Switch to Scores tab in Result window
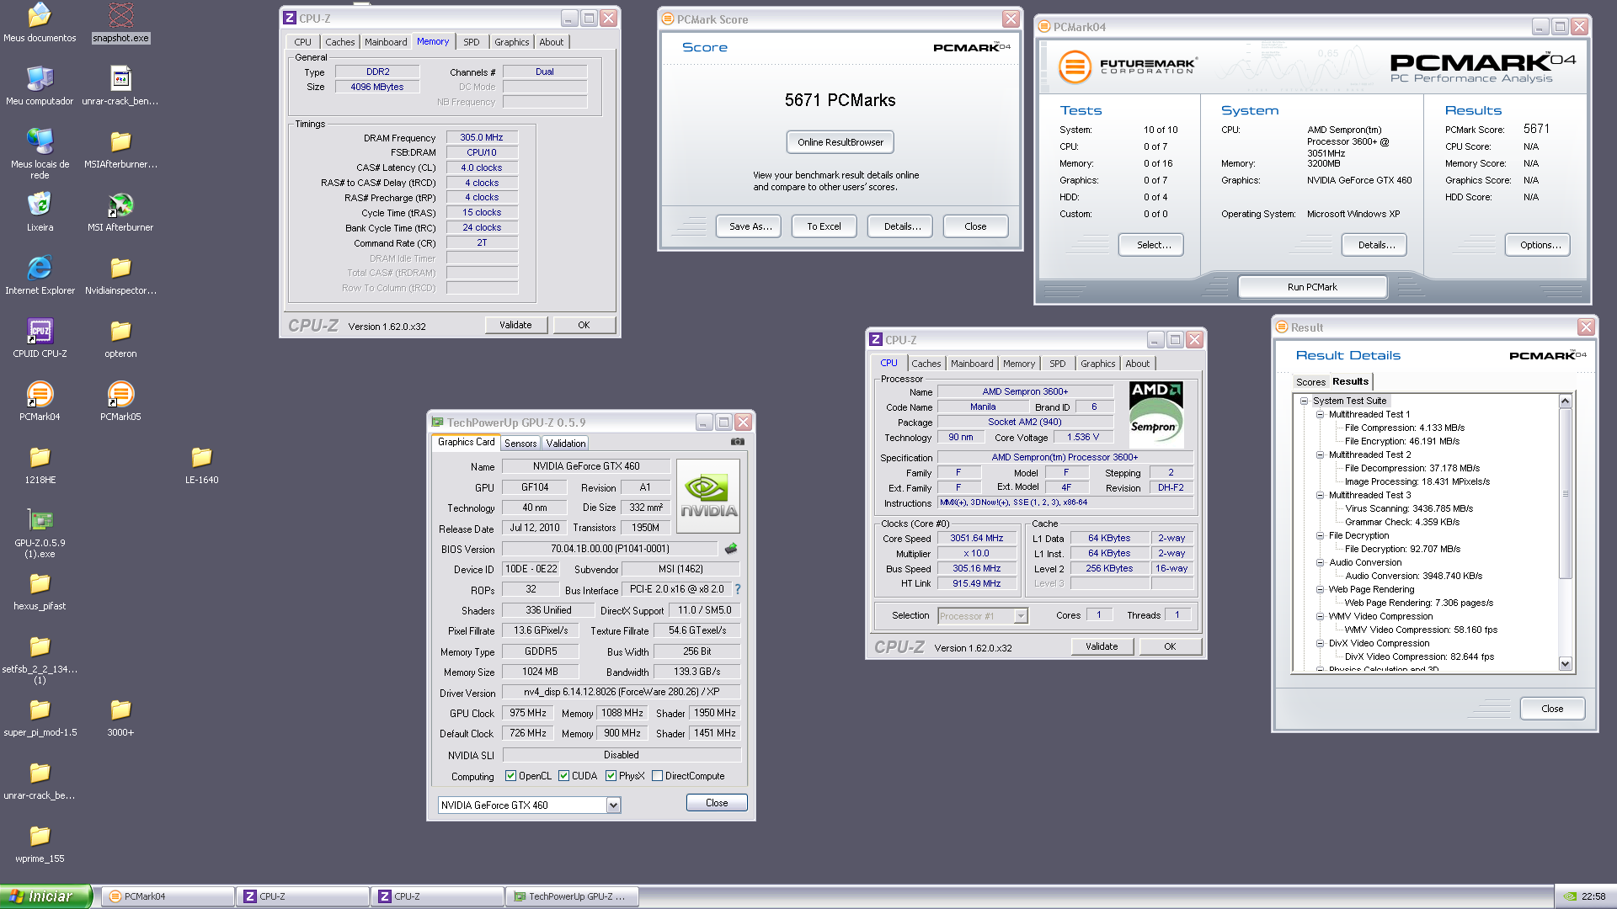The image size is (1617, 909). [x=1310, y=382]
